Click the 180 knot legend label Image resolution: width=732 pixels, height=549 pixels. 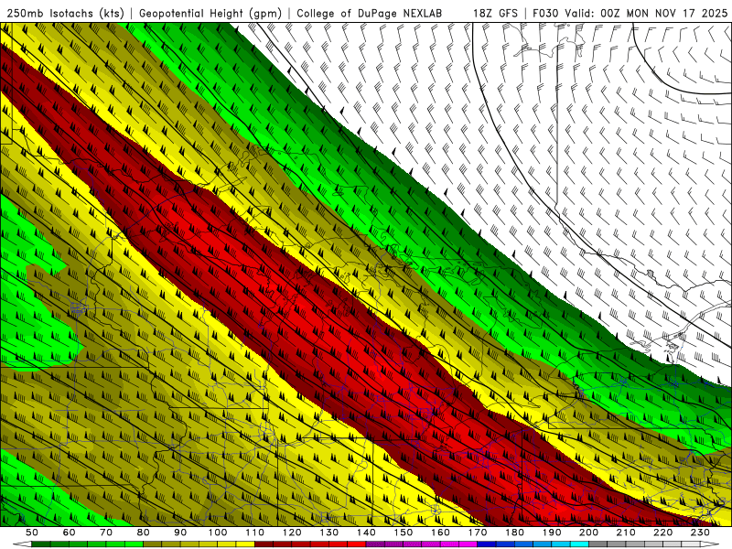(514, 533)
